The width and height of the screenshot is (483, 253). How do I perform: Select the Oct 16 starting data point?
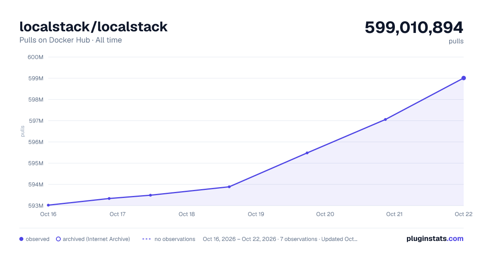click(x=48, y=205)
